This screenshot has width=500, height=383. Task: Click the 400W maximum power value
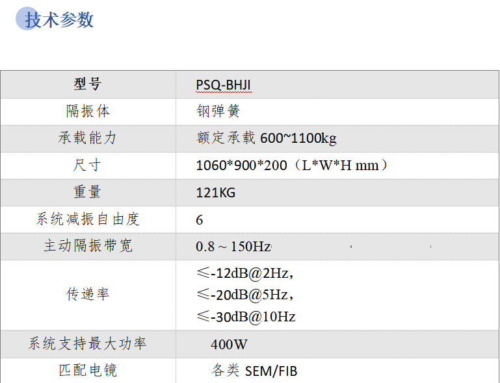coord(229,344)
